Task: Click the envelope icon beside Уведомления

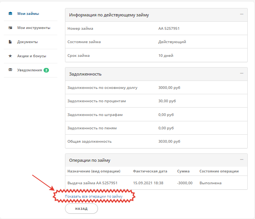Action: click(10, 70)
